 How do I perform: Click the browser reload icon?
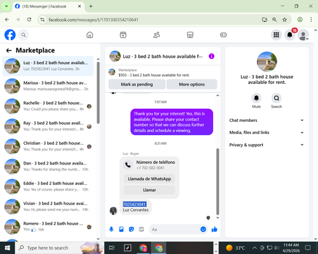(x=29, y=20)
